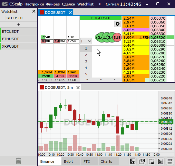Click the add workspace panel icon

pos(151,161)
